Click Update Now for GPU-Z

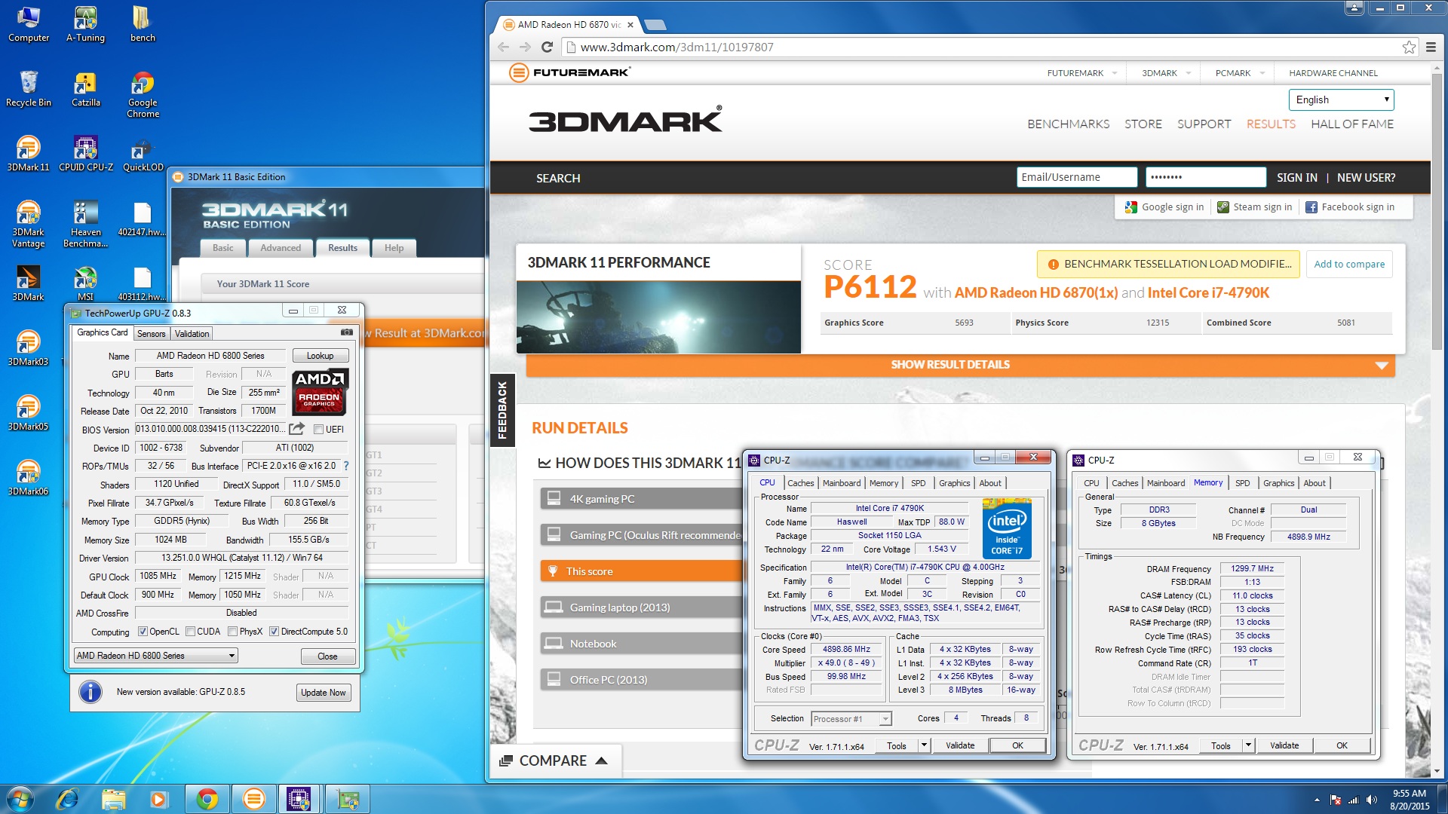click(x=323, y=693)
